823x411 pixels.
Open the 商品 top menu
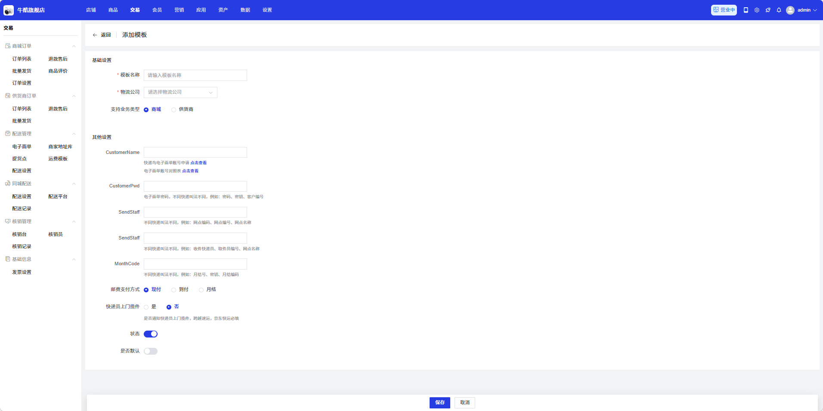pos(113,10)
